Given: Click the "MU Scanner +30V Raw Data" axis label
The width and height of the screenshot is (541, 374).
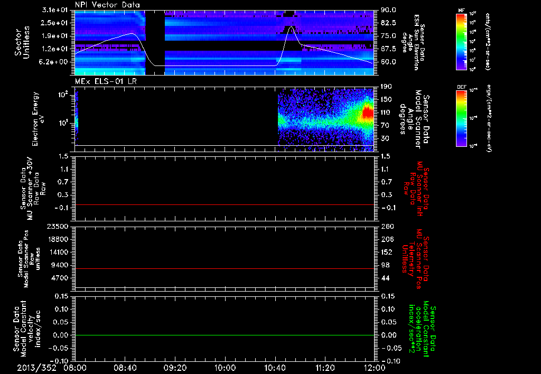Looking at the screenshot, I should click(x=33, y=189).
